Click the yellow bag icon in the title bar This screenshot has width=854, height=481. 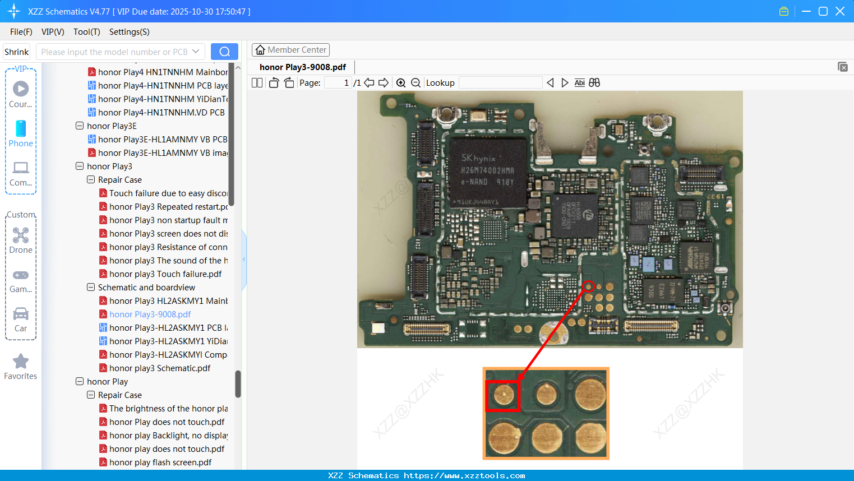click(784, 11)
